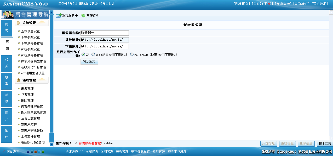Viewport: 333px width, 156px height.
Task: Collapse the 辅助管理 section header
Action: click(32, 80)
